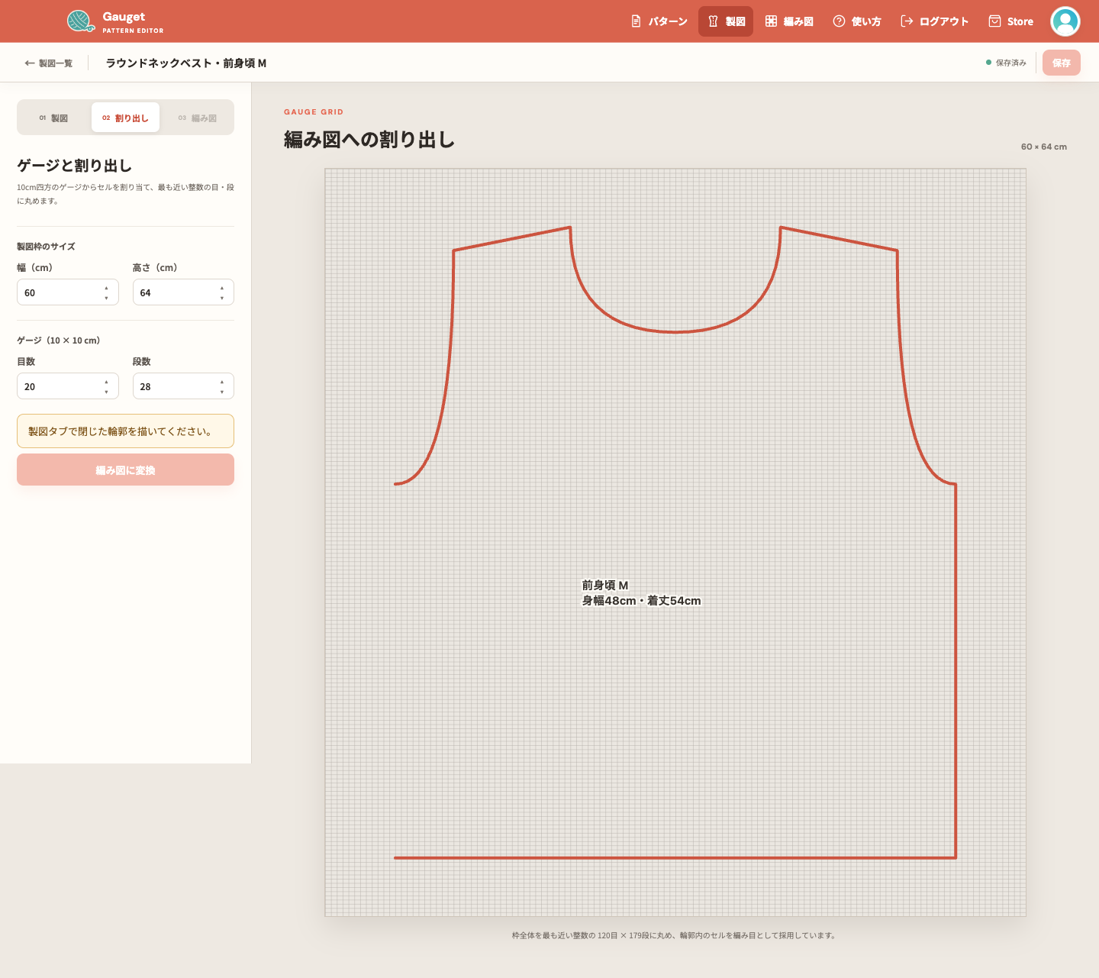The width and height of the screenshot is (1099, 978).
Task: Increase 幅 with the up stepper arrow
Action: pos(106,288)
